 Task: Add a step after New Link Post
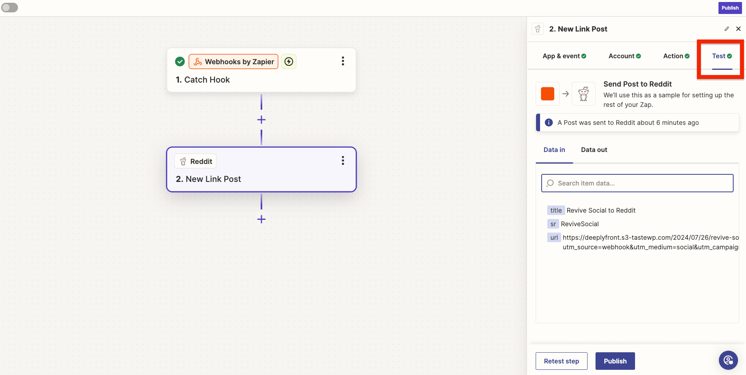click(x=261, y=219)
